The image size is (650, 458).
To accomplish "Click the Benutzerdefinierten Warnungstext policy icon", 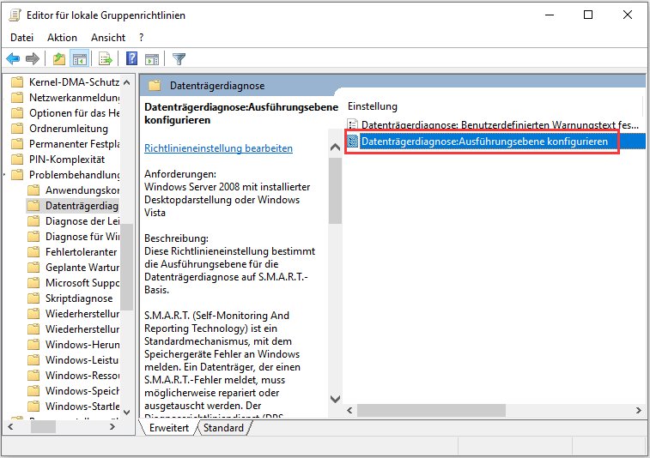I will 352,124.
